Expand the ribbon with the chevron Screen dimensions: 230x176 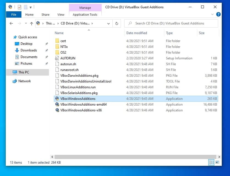tap(212, 14)
